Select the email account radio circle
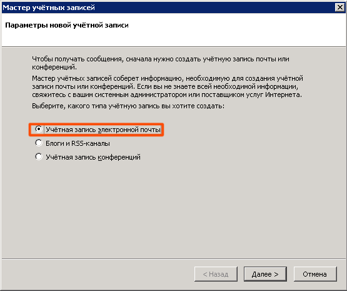The width and height of the screenshot is (347, 291). click(x=39, y=129)
